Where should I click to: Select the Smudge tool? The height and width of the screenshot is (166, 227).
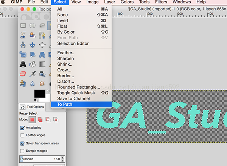pos(42,83)
